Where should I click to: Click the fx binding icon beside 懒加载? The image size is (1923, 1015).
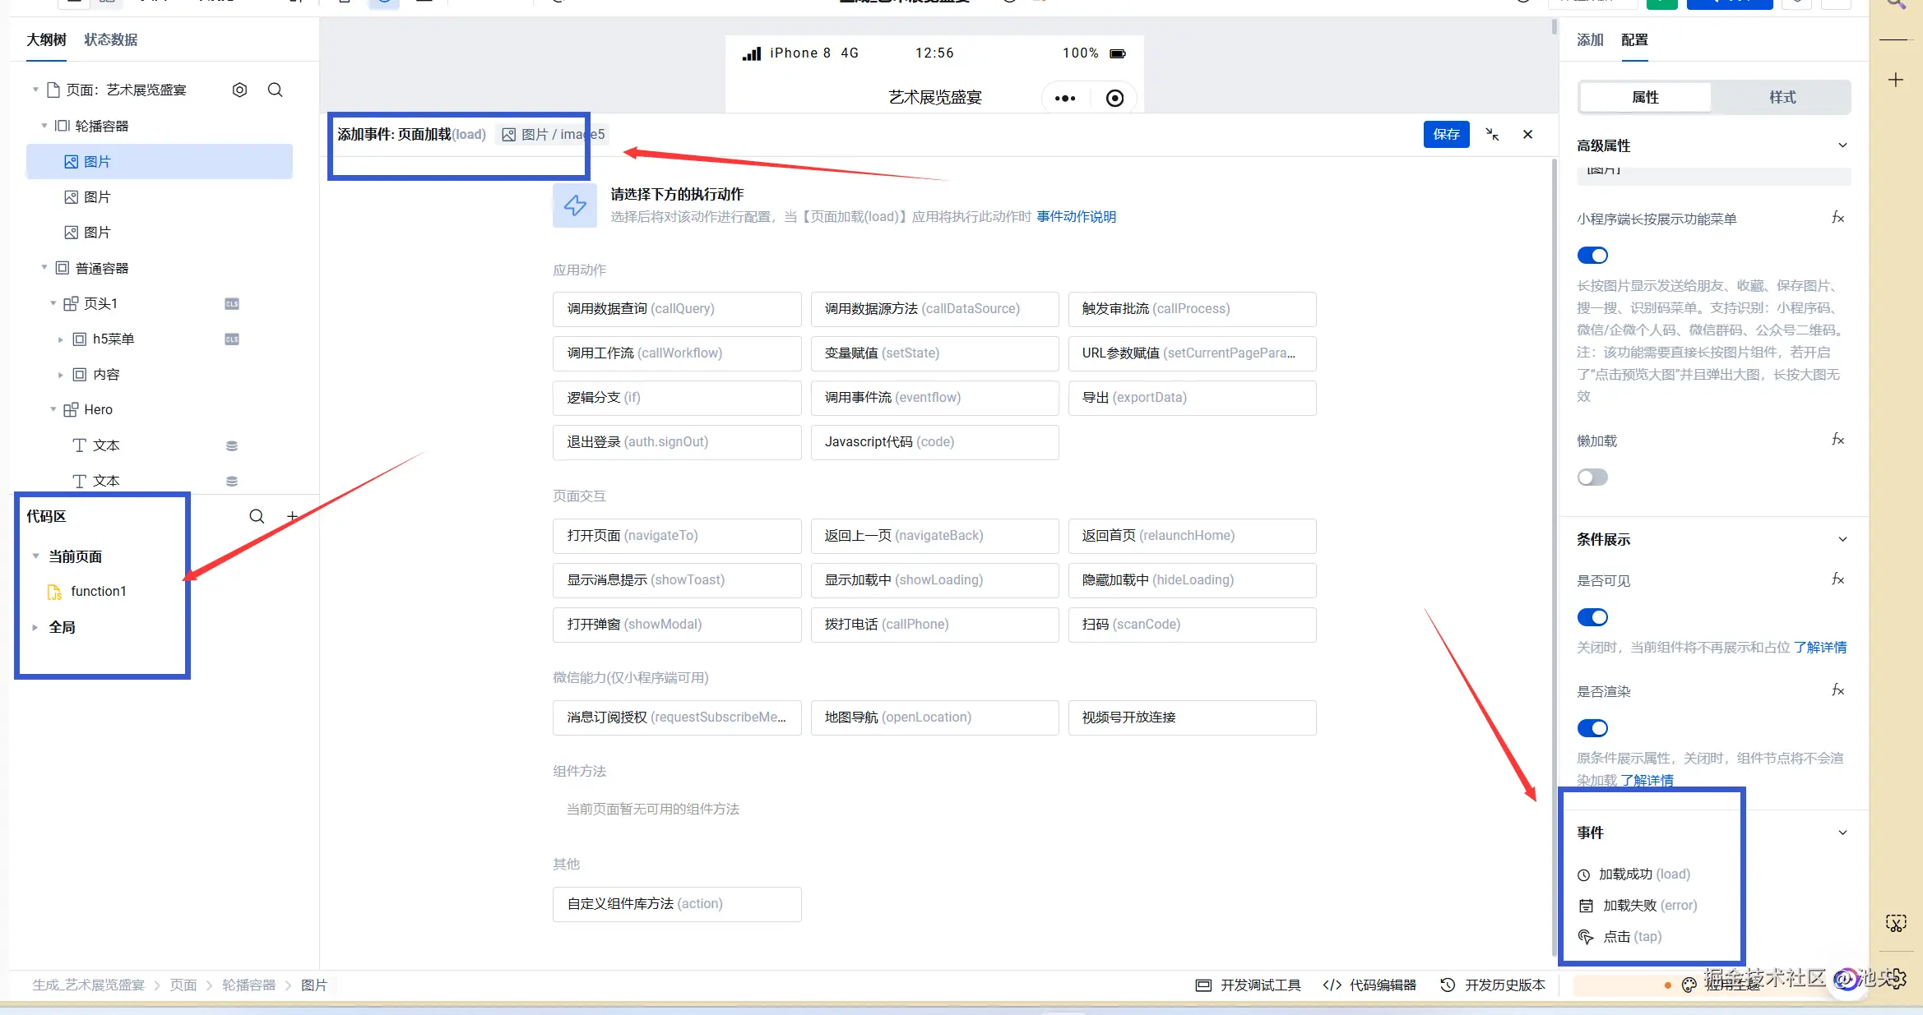pos(1837,440)
